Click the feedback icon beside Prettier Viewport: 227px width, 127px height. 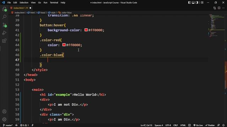[218, 125]
